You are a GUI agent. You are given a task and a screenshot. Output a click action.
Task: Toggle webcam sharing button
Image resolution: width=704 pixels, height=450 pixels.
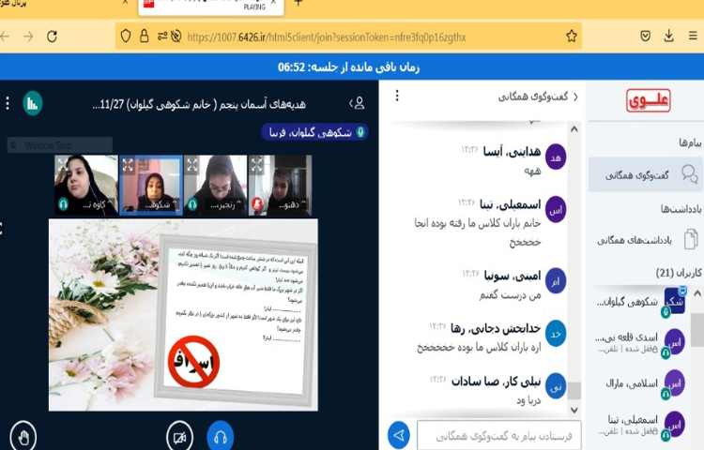(x=179, y=437)
